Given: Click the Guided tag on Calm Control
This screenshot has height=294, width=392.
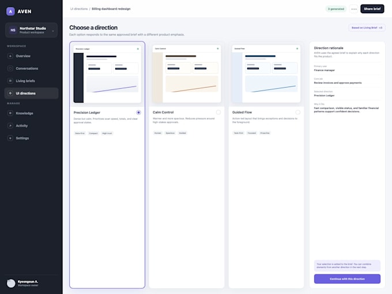Looking at the screenshot, I should point(183,133).
